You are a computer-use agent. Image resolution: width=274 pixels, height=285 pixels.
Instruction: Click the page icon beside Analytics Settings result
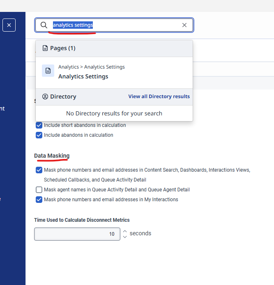pos(48,71)
